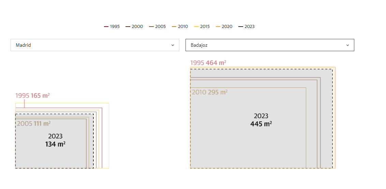Show or hide the 2015 legend label

point(205,27)
